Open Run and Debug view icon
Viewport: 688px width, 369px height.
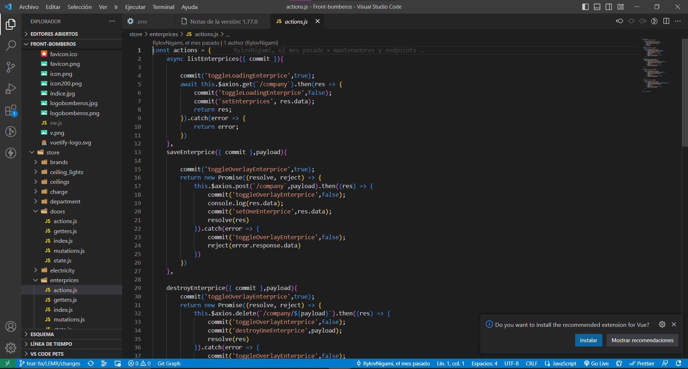pos(11,88)
